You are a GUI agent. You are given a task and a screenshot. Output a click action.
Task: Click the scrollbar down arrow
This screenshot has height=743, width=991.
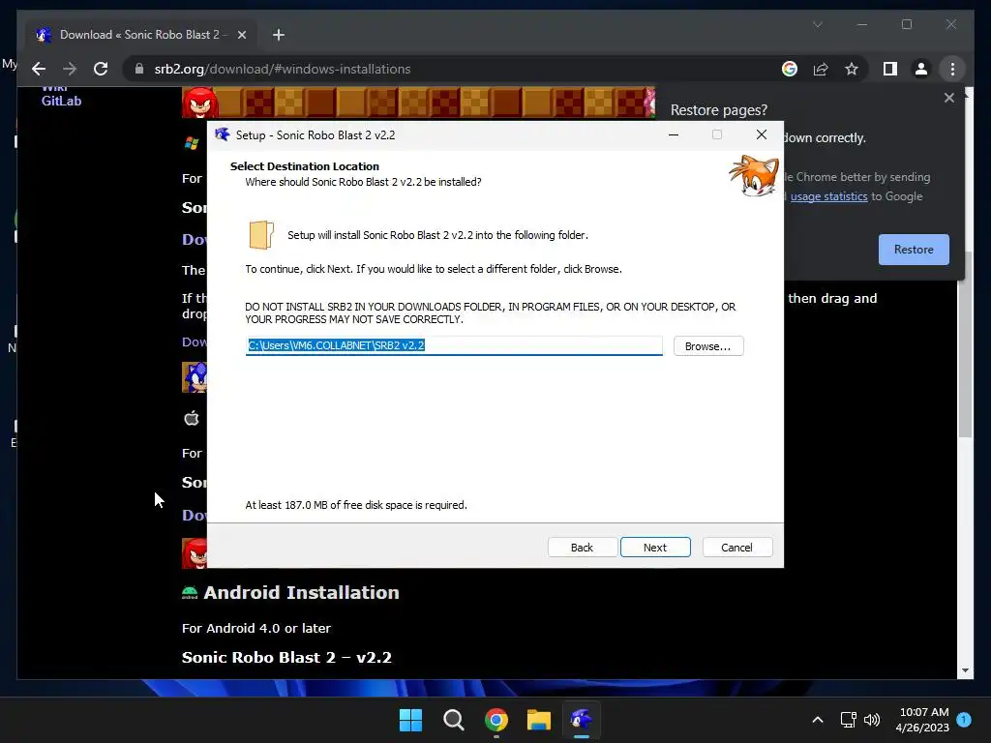pyautogui.click(x=965, y=671)
